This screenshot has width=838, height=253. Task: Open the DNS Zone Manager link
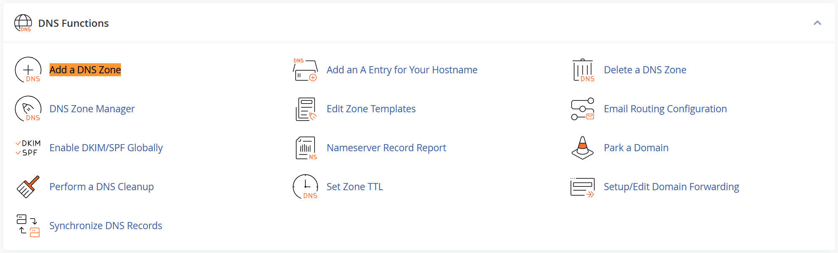point(92,109)
